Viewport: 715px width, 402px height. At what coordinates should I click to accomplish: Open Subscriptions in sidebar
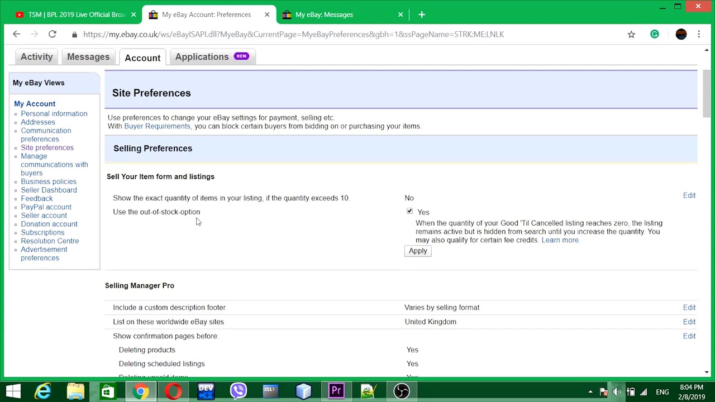click(x=42, y=233)
